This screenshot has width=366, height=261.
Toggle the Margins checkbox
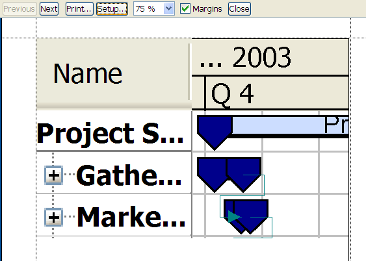[185, 9]
